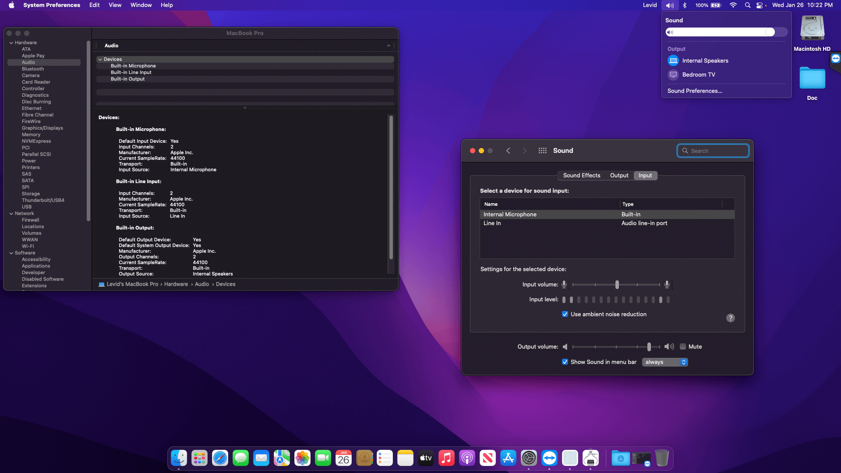This screenshot has height=473, width=841.
Task: Open Apple TV app in the Dock
Action: (x=426, y=458)
